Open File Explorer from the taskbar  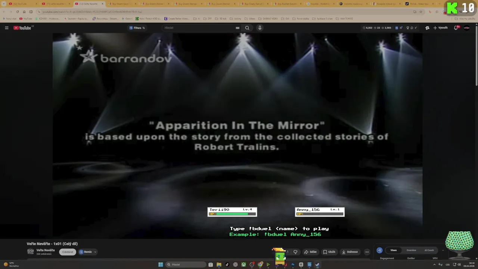coord(219,265)
